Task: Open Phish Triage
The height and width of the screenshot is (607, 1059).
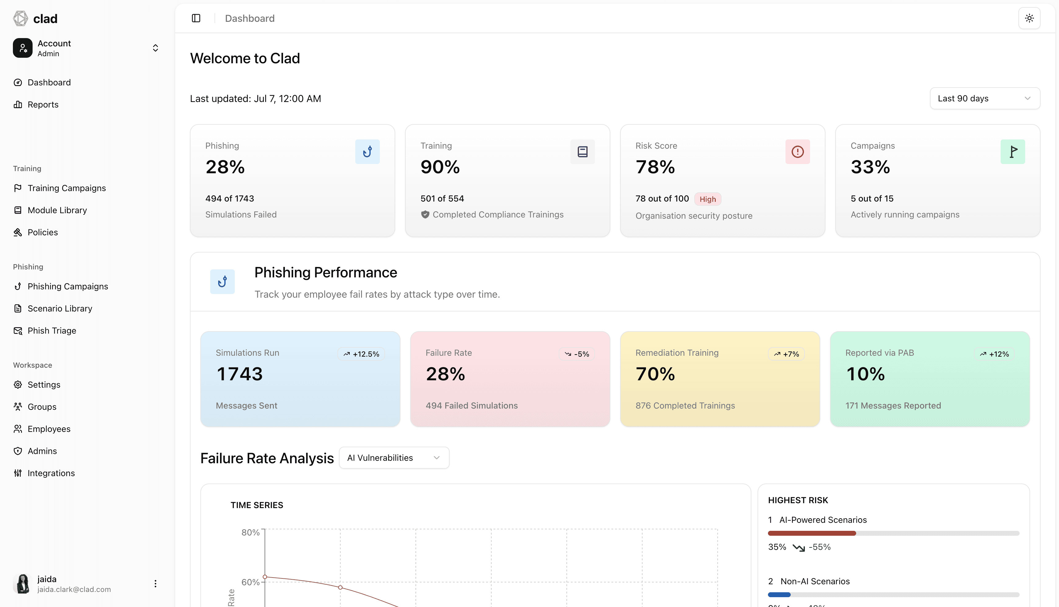Action: pos(86,331)
